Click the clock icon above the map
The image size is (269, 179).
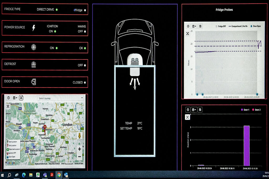pos(8,98)
